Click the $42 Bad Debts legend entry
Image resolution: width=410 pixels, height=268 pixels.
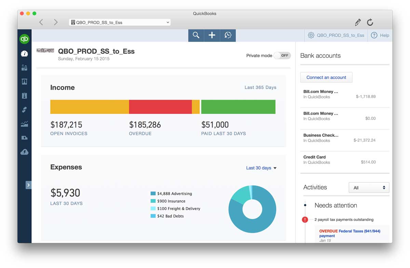(167, 216)
